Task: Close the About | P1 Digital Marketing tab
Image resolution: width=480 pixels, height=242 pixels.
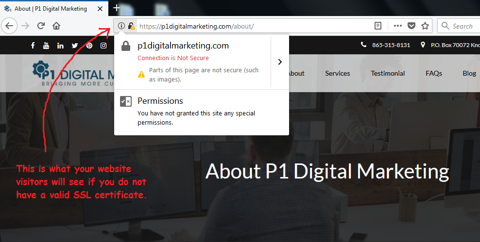Action: [100, 9]
